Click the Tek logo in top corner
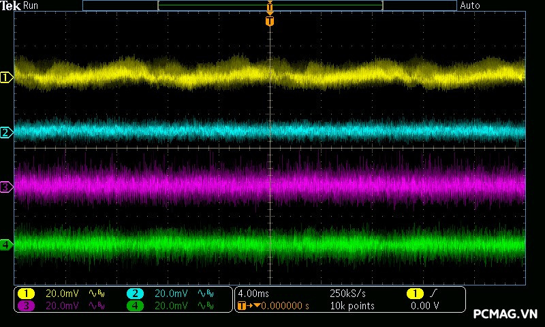This screenshot has height=327, width=545. (x=10, y=5)
